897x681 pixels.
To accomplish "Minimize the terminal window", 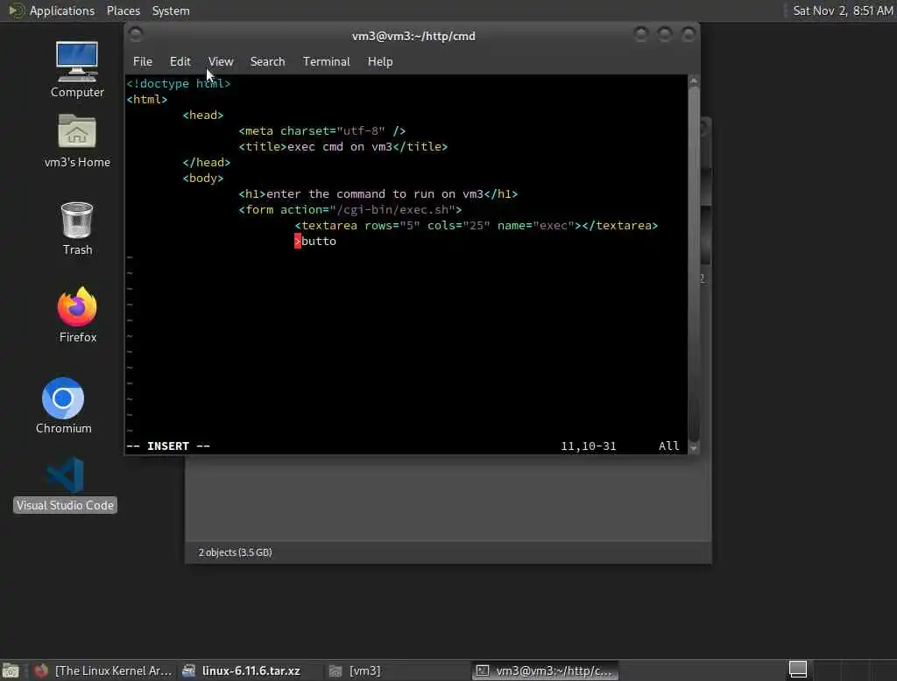I will [x=640, y=35].
